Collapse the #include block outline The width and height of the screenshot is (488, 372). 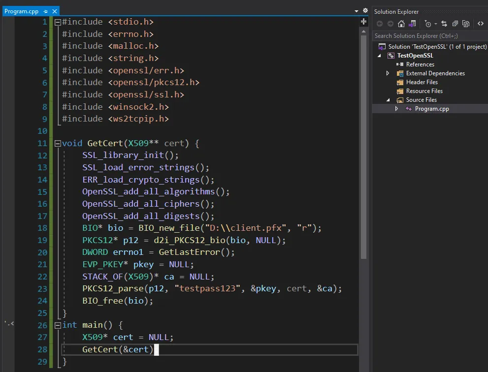[x=58, y=22]
